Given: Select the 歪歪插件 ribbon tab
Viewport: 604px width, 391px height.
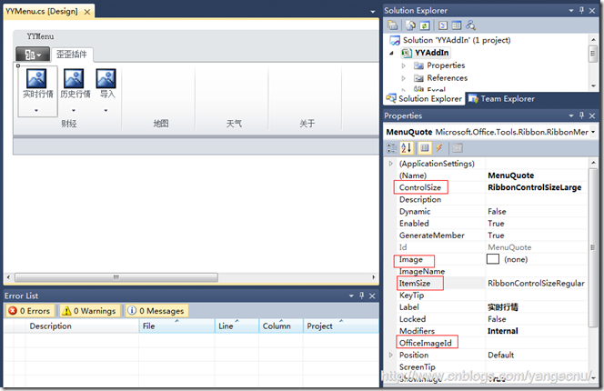Looking at the screenshot, I should pyautogui.click(x=72, y=55).
